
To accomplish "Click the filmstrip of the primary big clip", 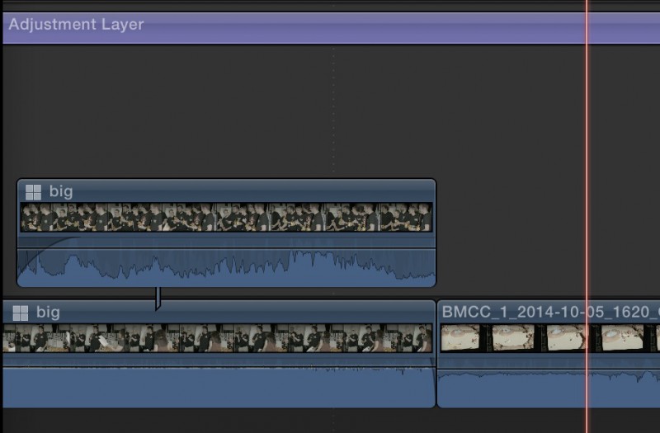I will (x=217, y=338).
